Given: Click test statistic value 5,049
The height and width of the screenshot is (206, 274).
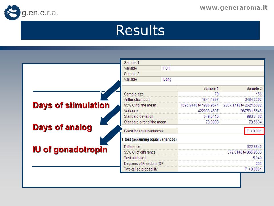Looking at the screenshot, I should pos(257,158).
